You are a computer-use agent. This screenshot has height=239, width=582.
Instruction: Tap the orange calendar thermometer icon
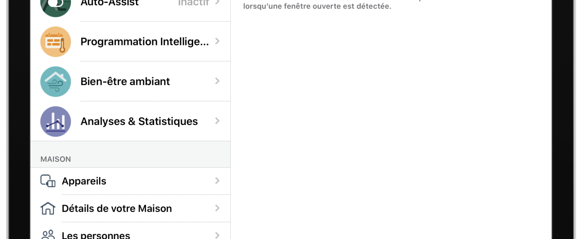click(x=55, y=42)
